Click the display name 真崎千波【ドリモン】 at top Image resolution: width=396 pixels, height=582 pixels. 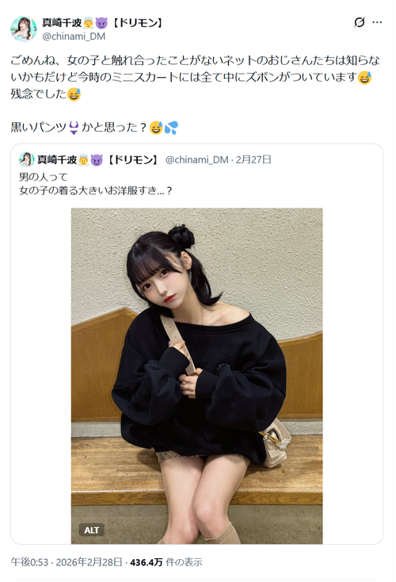tap(103, 23)
